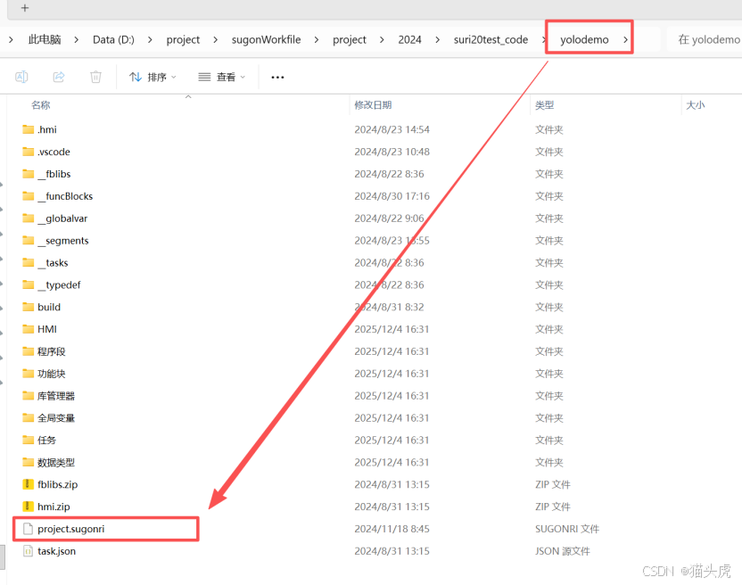The width and height of the screenshot is (742, 585).
Task: Expand chevron after sugonWorkfile breadcrumb
Action: coord(317,40)
